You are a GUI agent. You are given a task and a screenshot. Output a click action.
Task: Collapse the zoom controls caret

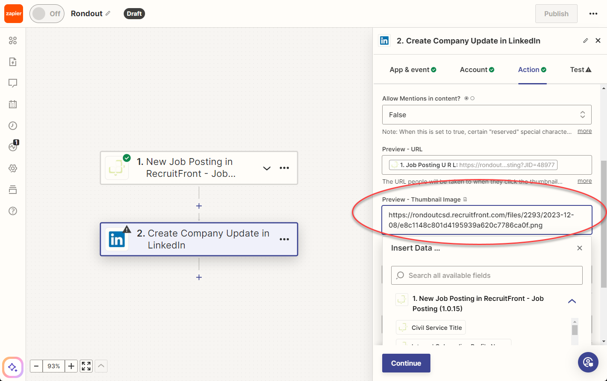tap(101, 366)
